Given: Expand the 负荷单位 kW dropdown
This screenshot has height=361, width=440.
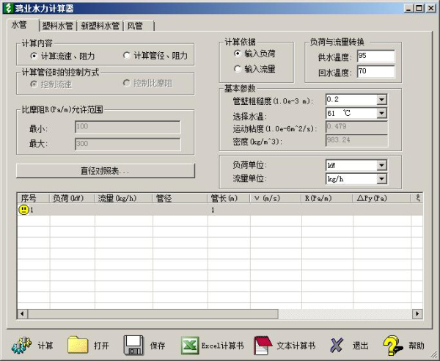Looking at the screenshot, I should click(381, 165).
